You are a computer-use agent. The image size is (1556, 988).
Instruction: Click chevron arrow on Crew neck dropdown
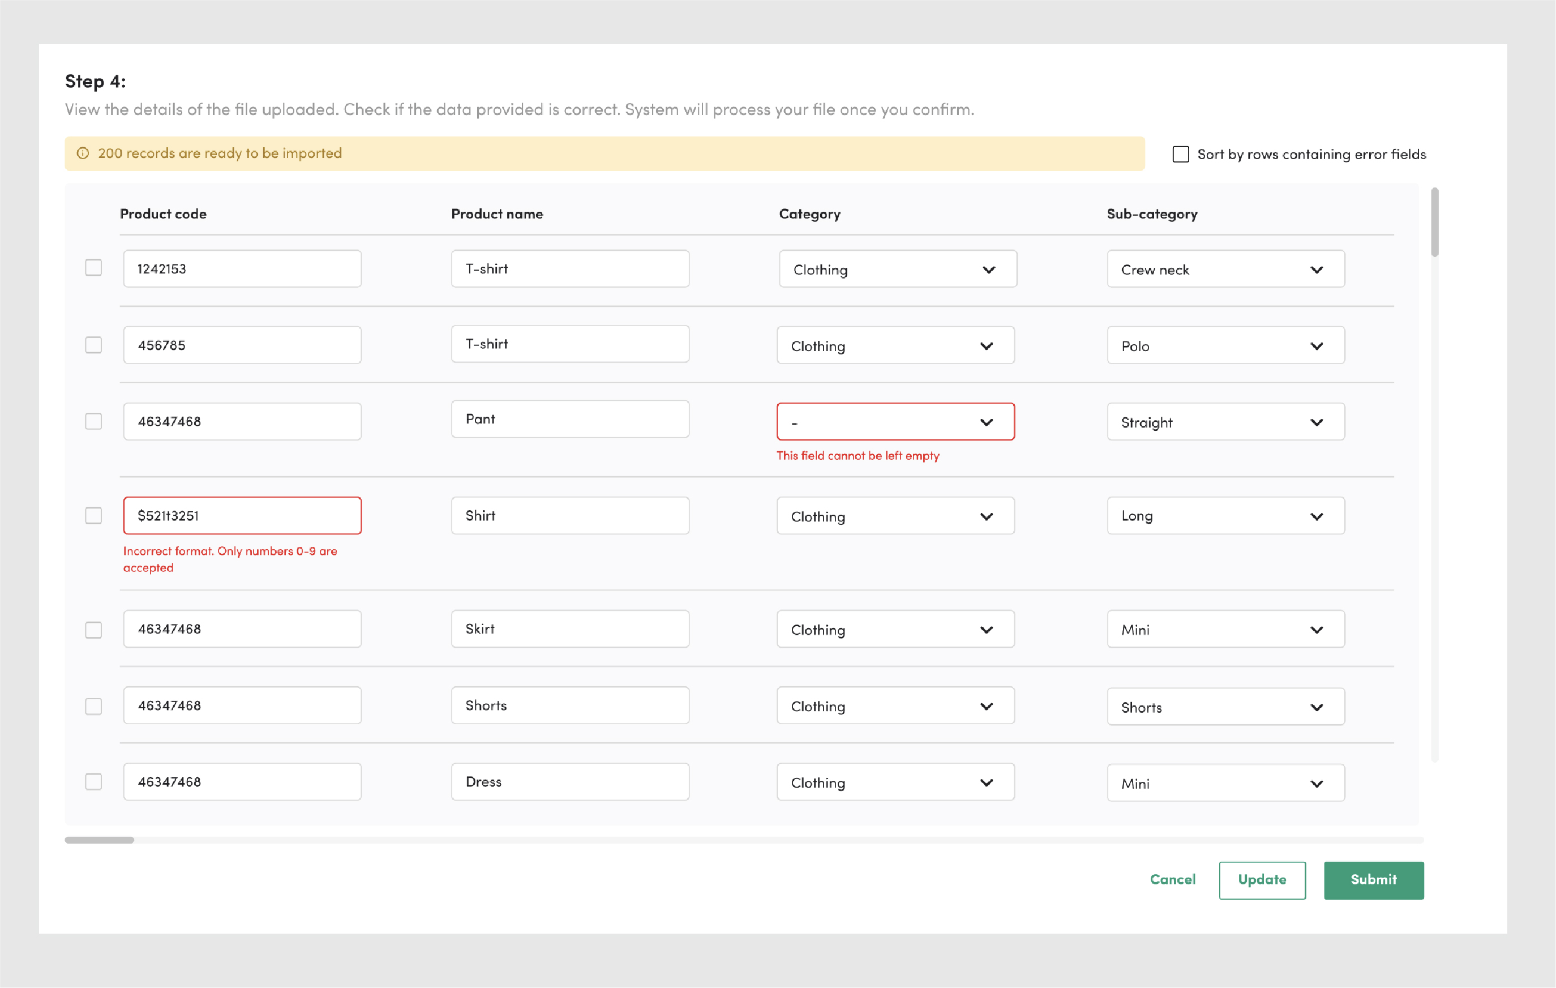(1316, 270)
